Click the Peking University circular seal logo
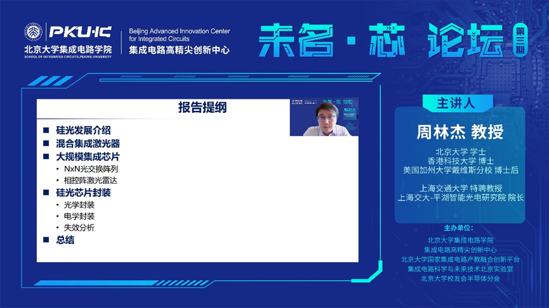 click(x=33, y=32)
